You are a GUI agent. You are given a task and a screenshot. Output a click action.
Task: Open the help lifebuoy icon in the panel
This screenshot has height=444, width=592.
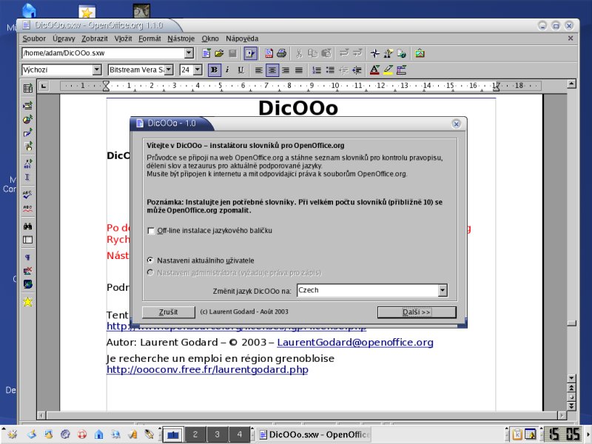pos(82,434)
